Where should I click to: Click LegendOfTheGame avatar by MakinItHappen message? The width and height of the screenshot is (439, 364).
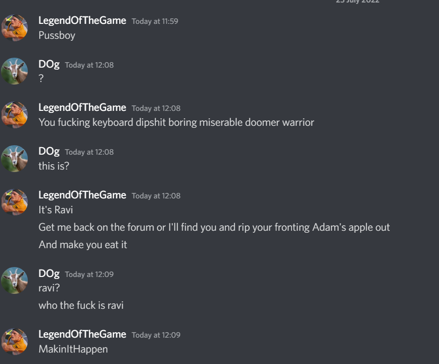pos(14,342)
